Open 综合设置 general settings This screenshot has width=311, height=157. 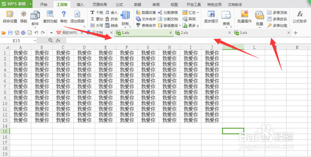tap(10, 17)
